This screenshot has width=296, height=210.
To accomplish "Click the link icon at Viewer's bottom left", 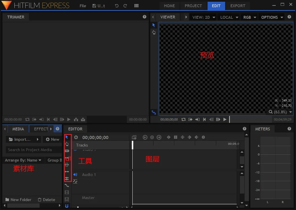I will (x=154, y=112).
